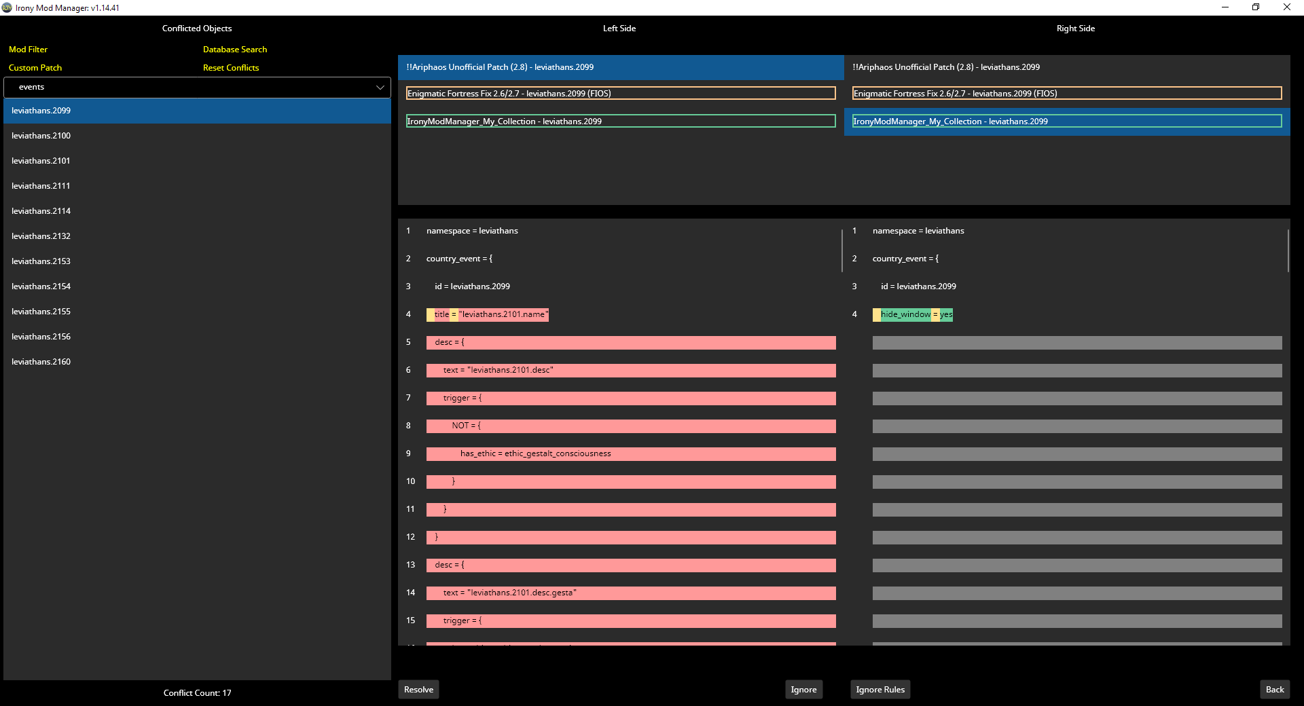Choose Enigmatic Fortress Fix on left side
The image size is (1304, 706).
pyautogui.click(x=621, y=94)
